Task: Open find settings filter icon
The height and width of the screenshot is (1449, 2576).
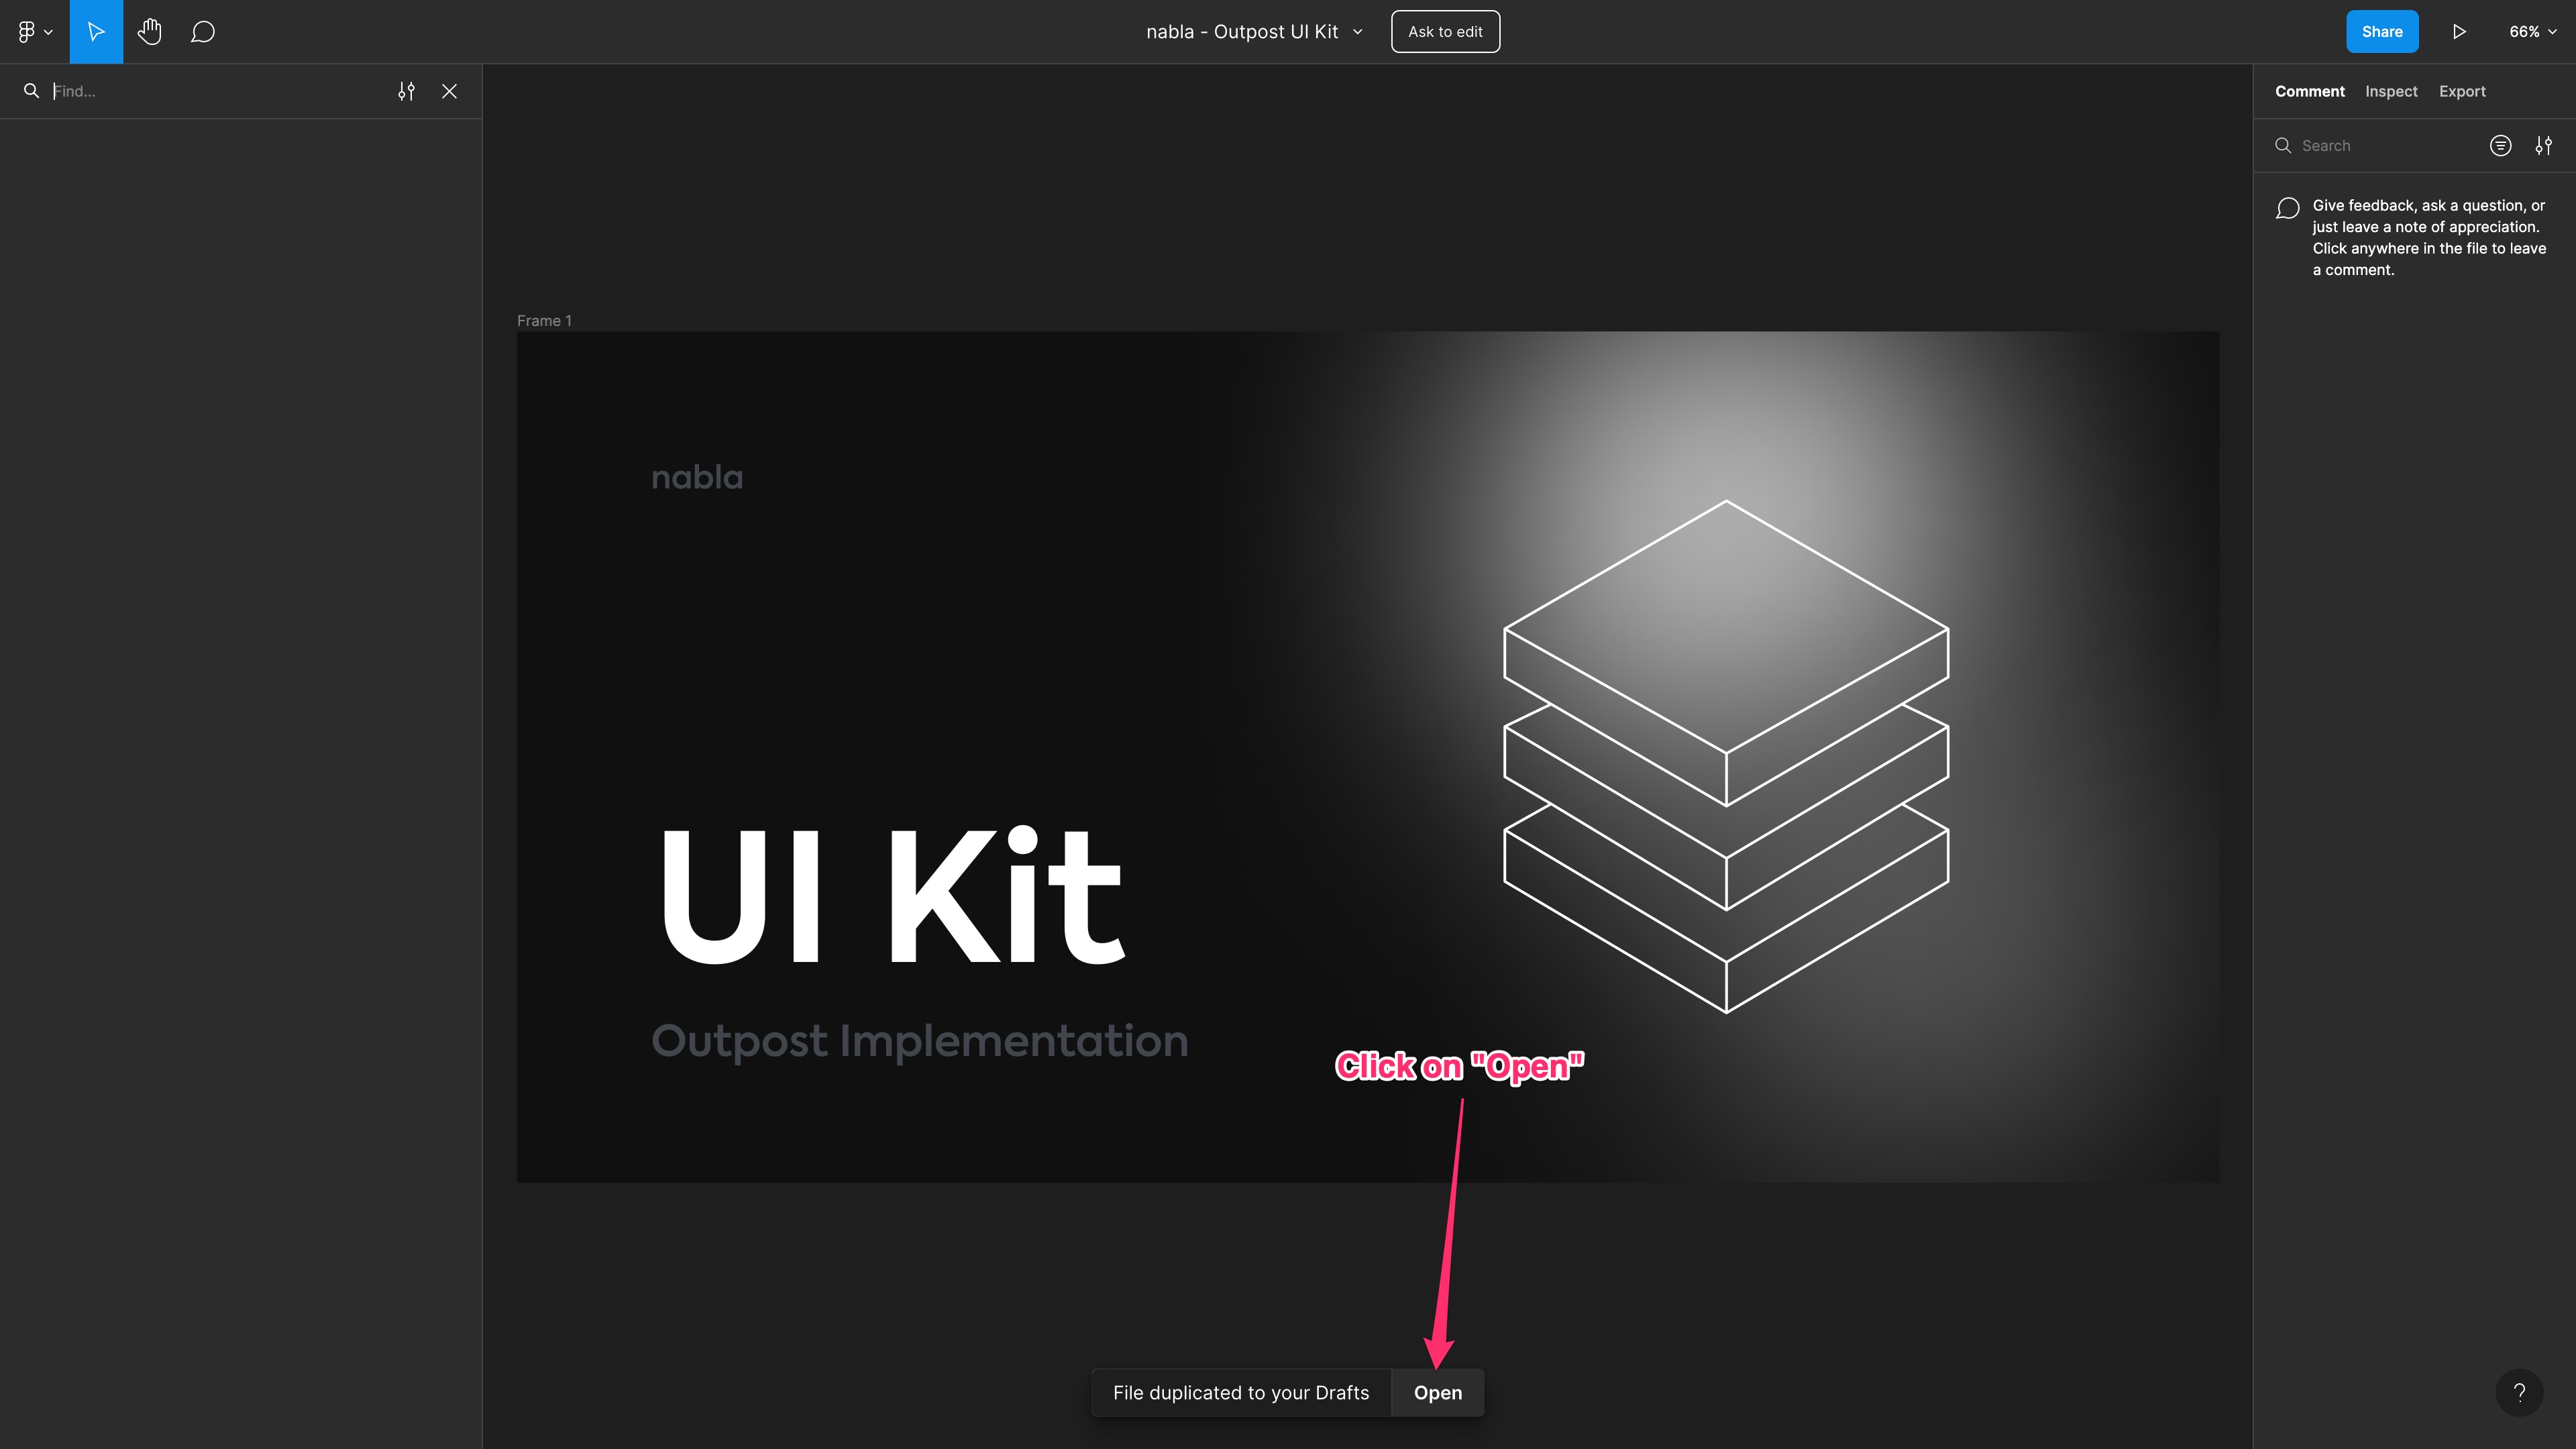Action: [406, 91]
